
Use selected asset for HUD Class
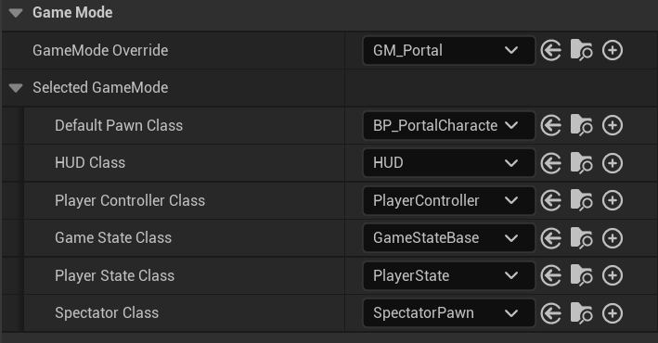click(551, 163)
